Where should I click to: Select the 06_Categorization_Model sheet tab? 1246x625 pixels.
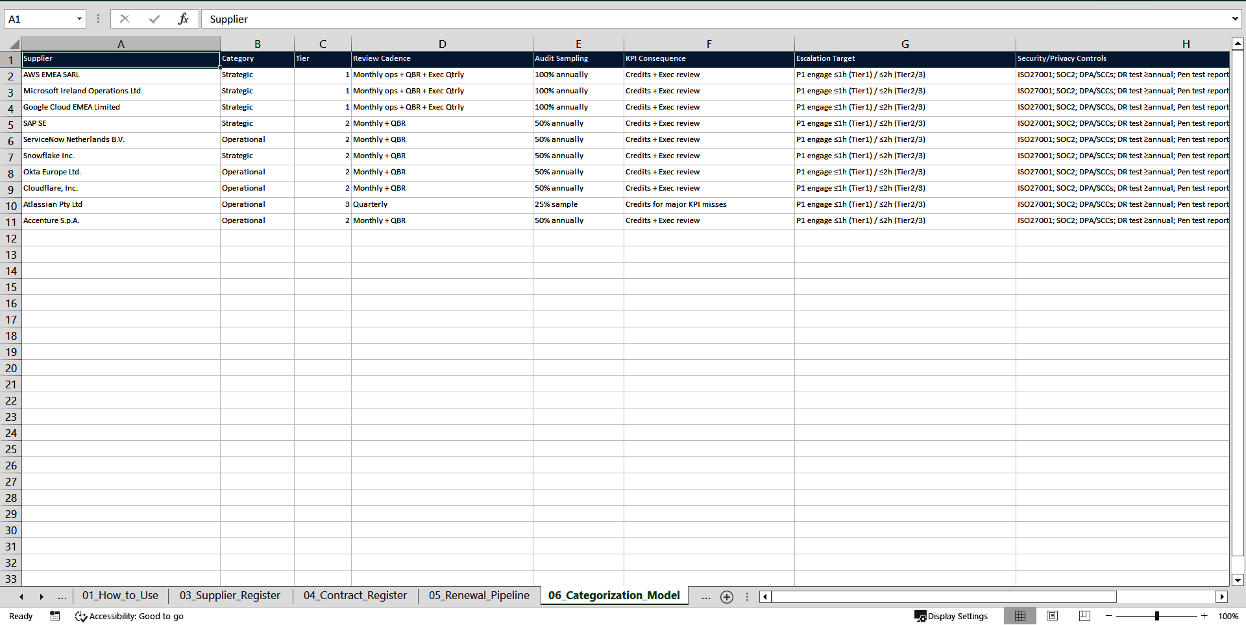(x=614, y=596)
